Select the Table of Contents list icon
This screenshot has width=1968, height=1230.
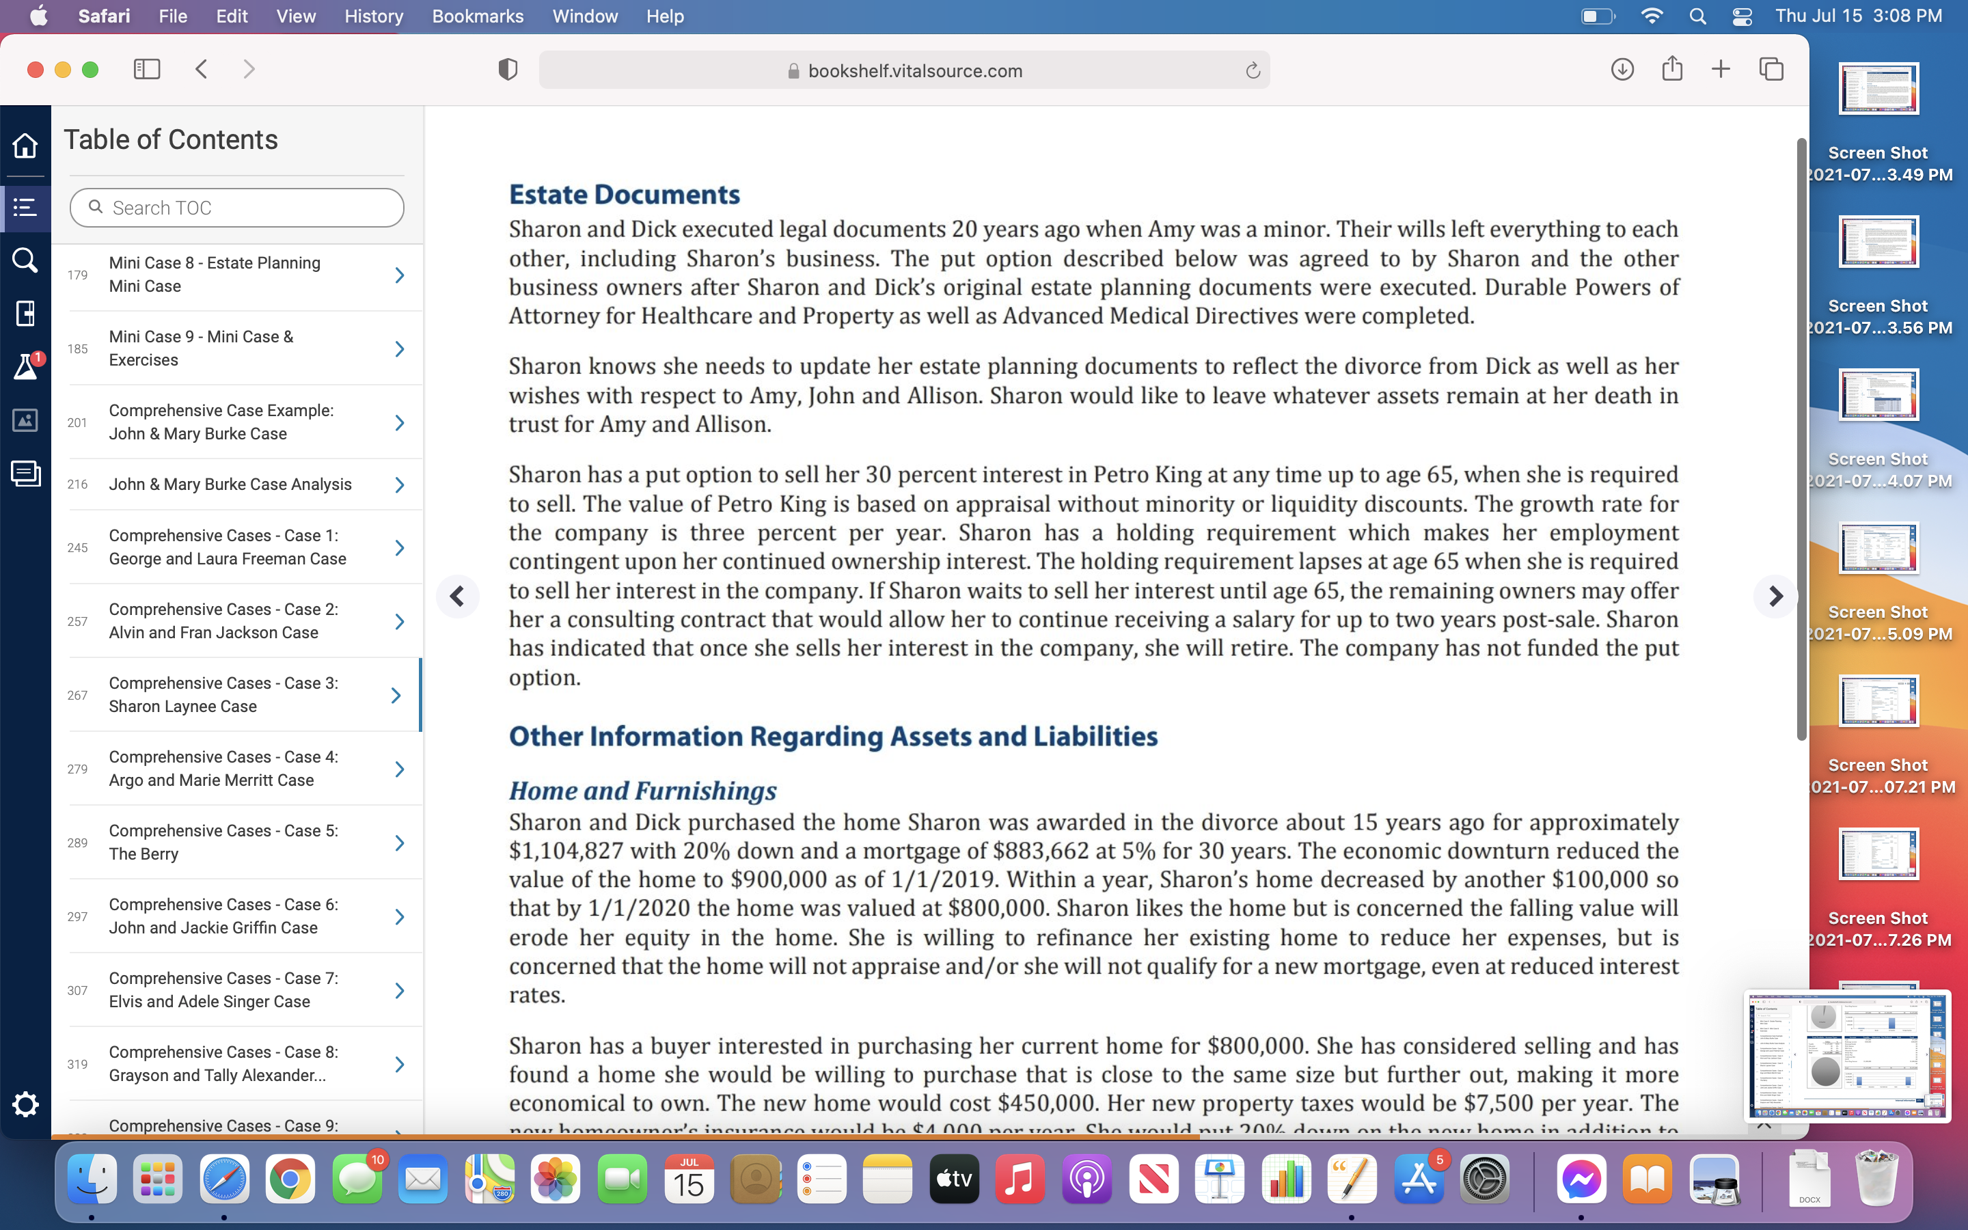point(25,208)
